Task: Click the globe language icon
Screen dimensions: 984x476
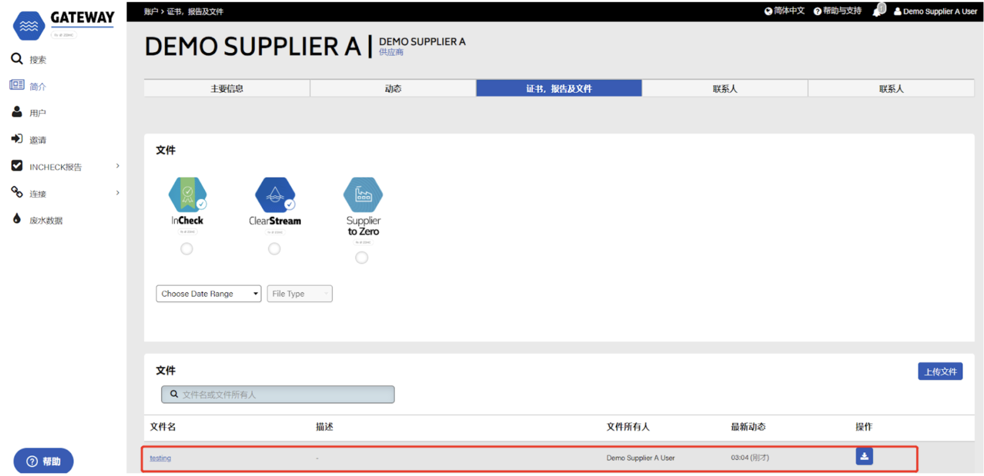Action: coord(768,11)
